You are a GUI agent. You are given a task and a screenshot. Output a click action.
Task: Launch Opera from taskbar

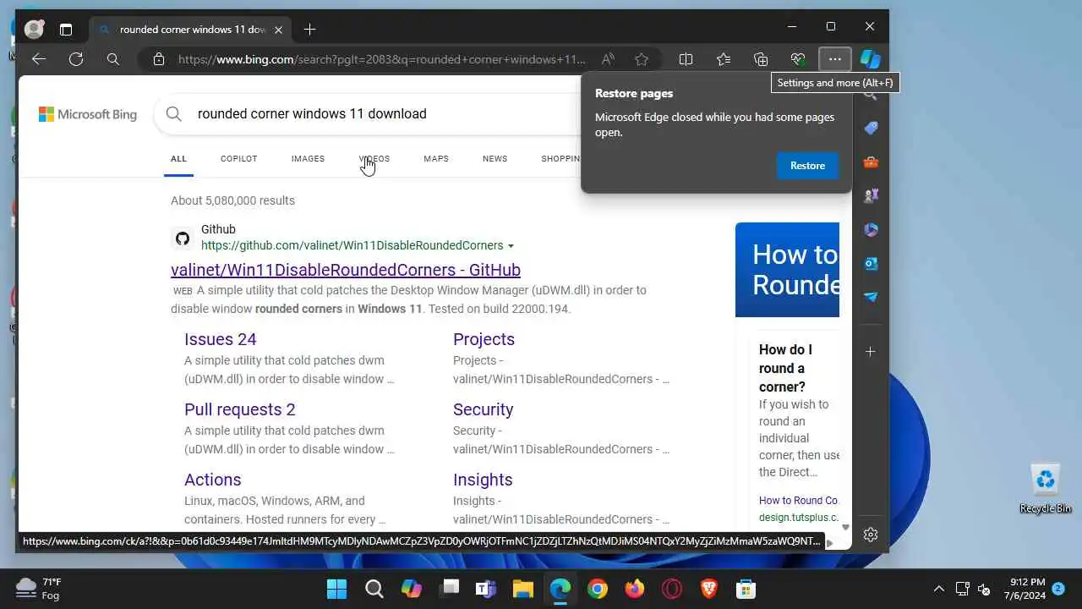pos(671,589)
